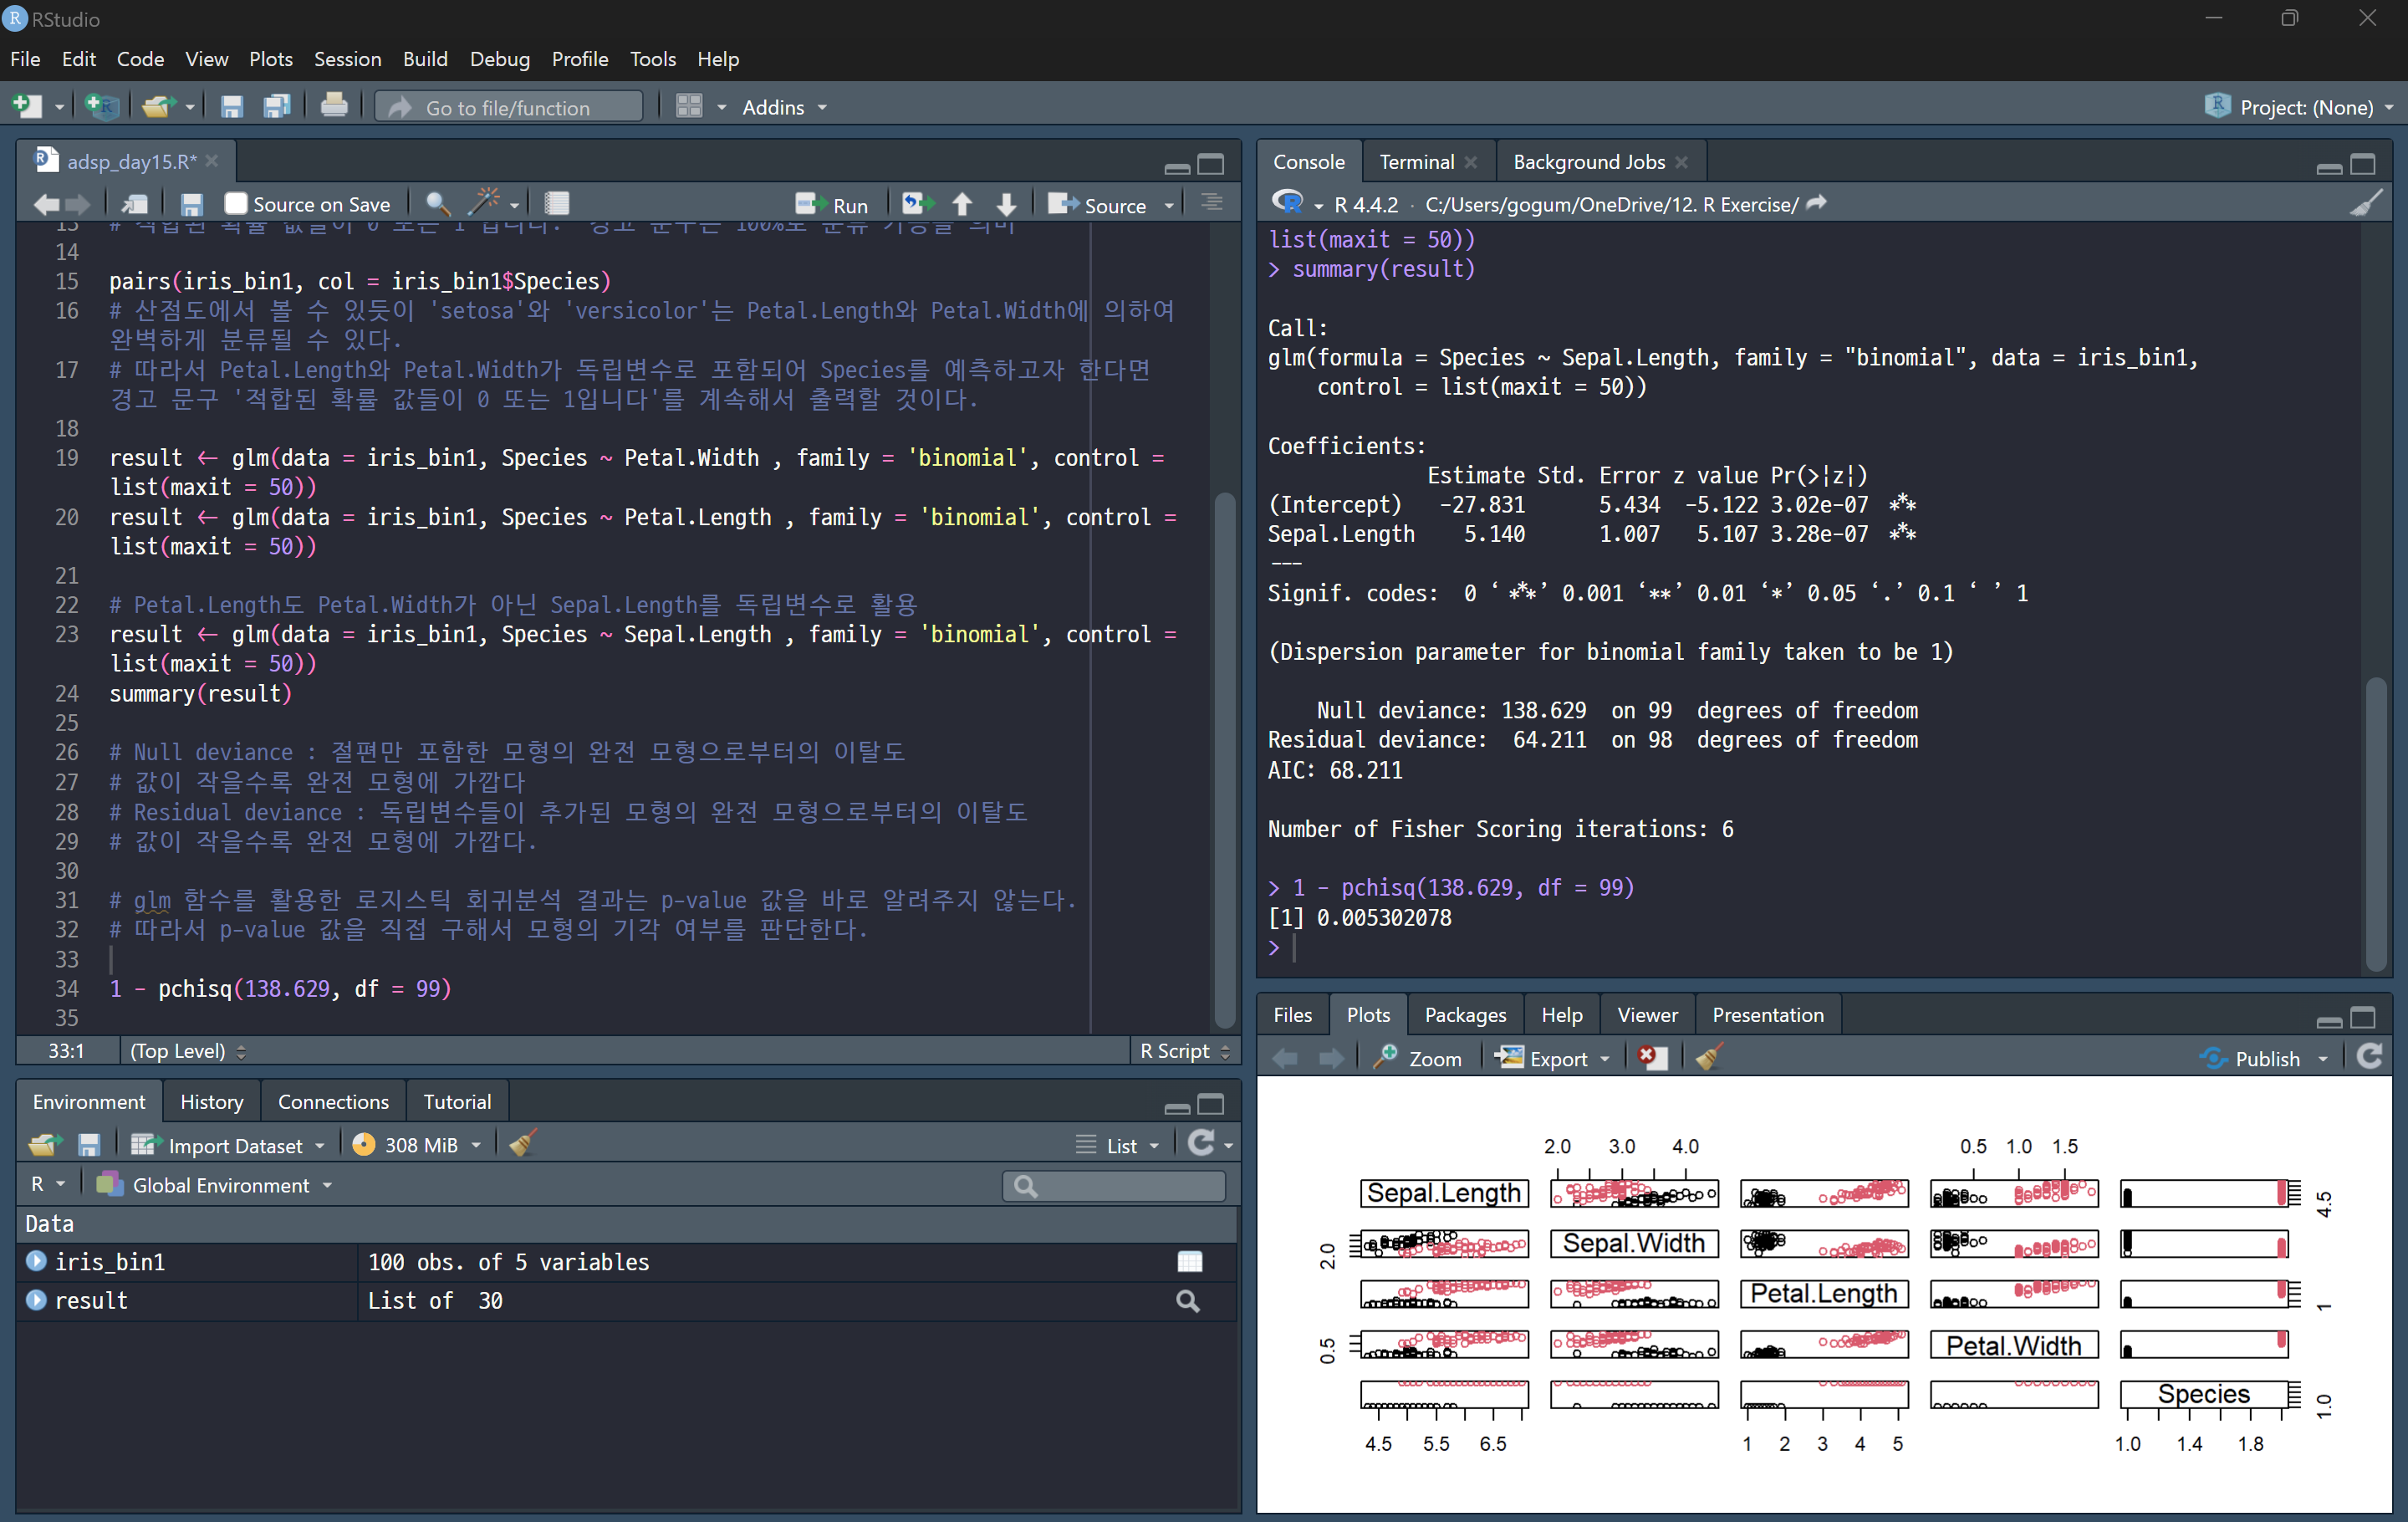Open List view mode dropdown

(1118, 1145)
